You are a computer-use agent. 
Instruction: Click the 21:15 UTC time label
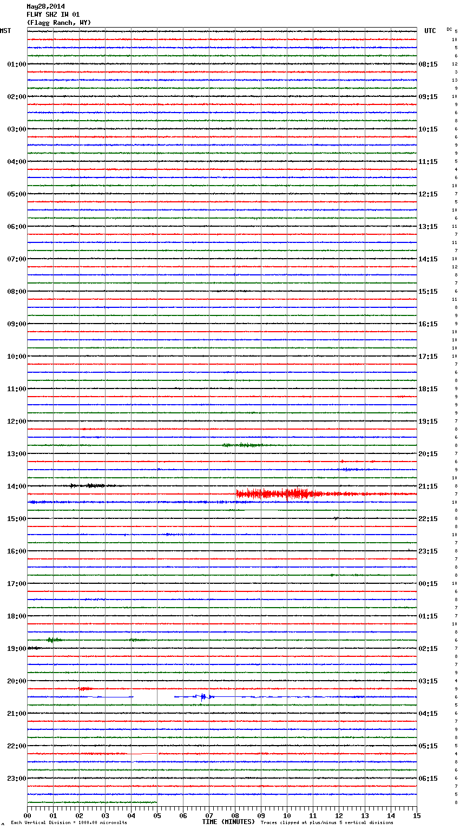click(x=428, y=486)
